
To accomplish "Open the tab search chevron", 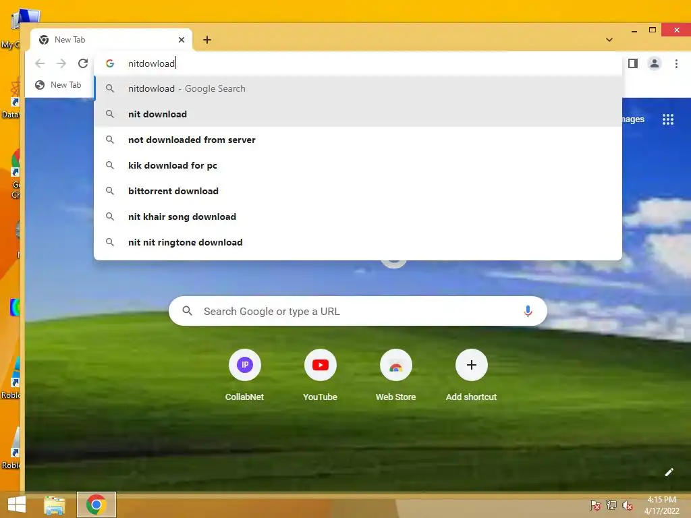I will pyautogui.click(x=609, y=40).
